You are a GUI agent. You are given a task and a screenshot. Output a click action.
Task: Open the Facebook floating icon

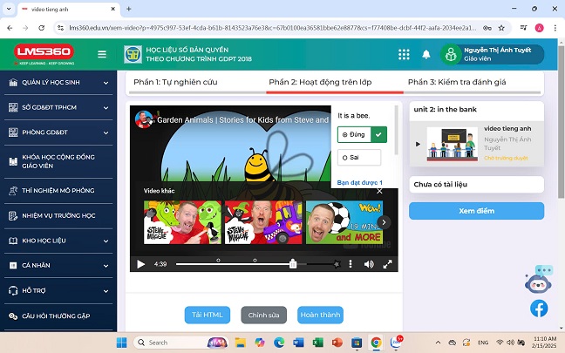point(539,309)
